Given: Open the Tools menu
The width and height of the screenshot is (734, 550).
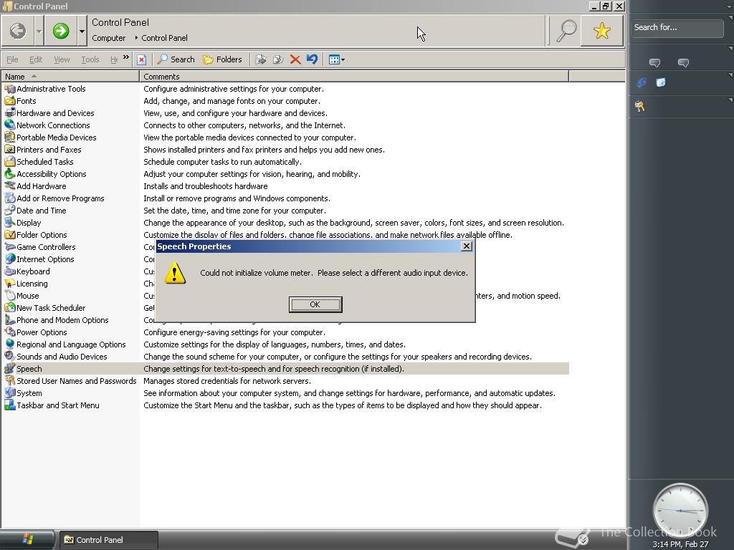Looking at the screenshot, I should [x=90, y=59].
